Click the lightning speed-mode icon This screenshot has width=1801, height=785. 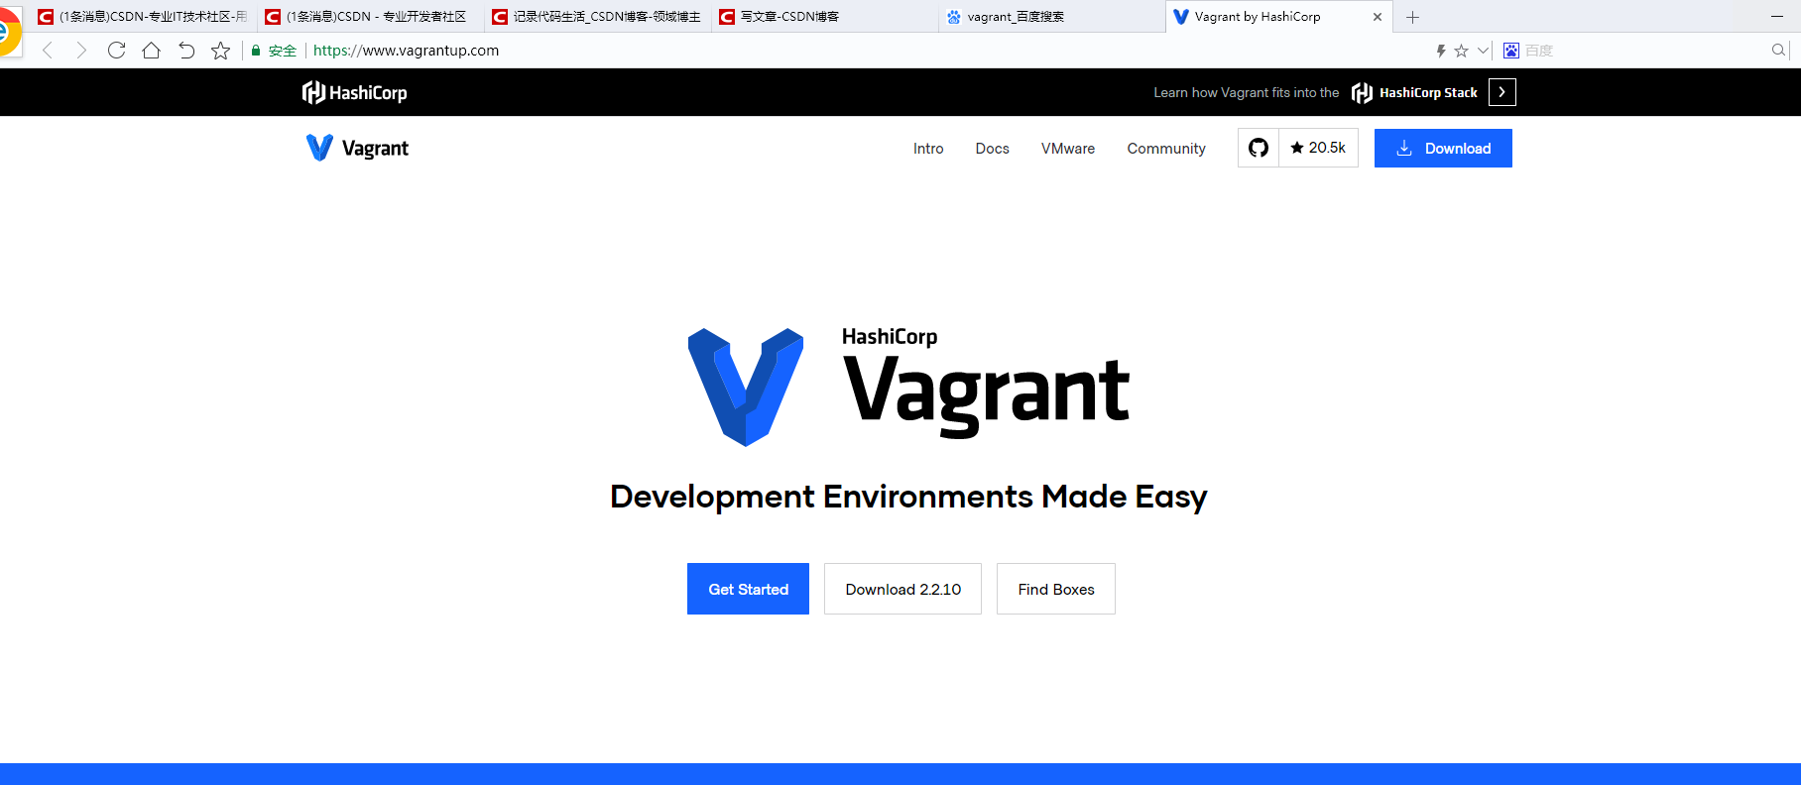[1441, 51]
